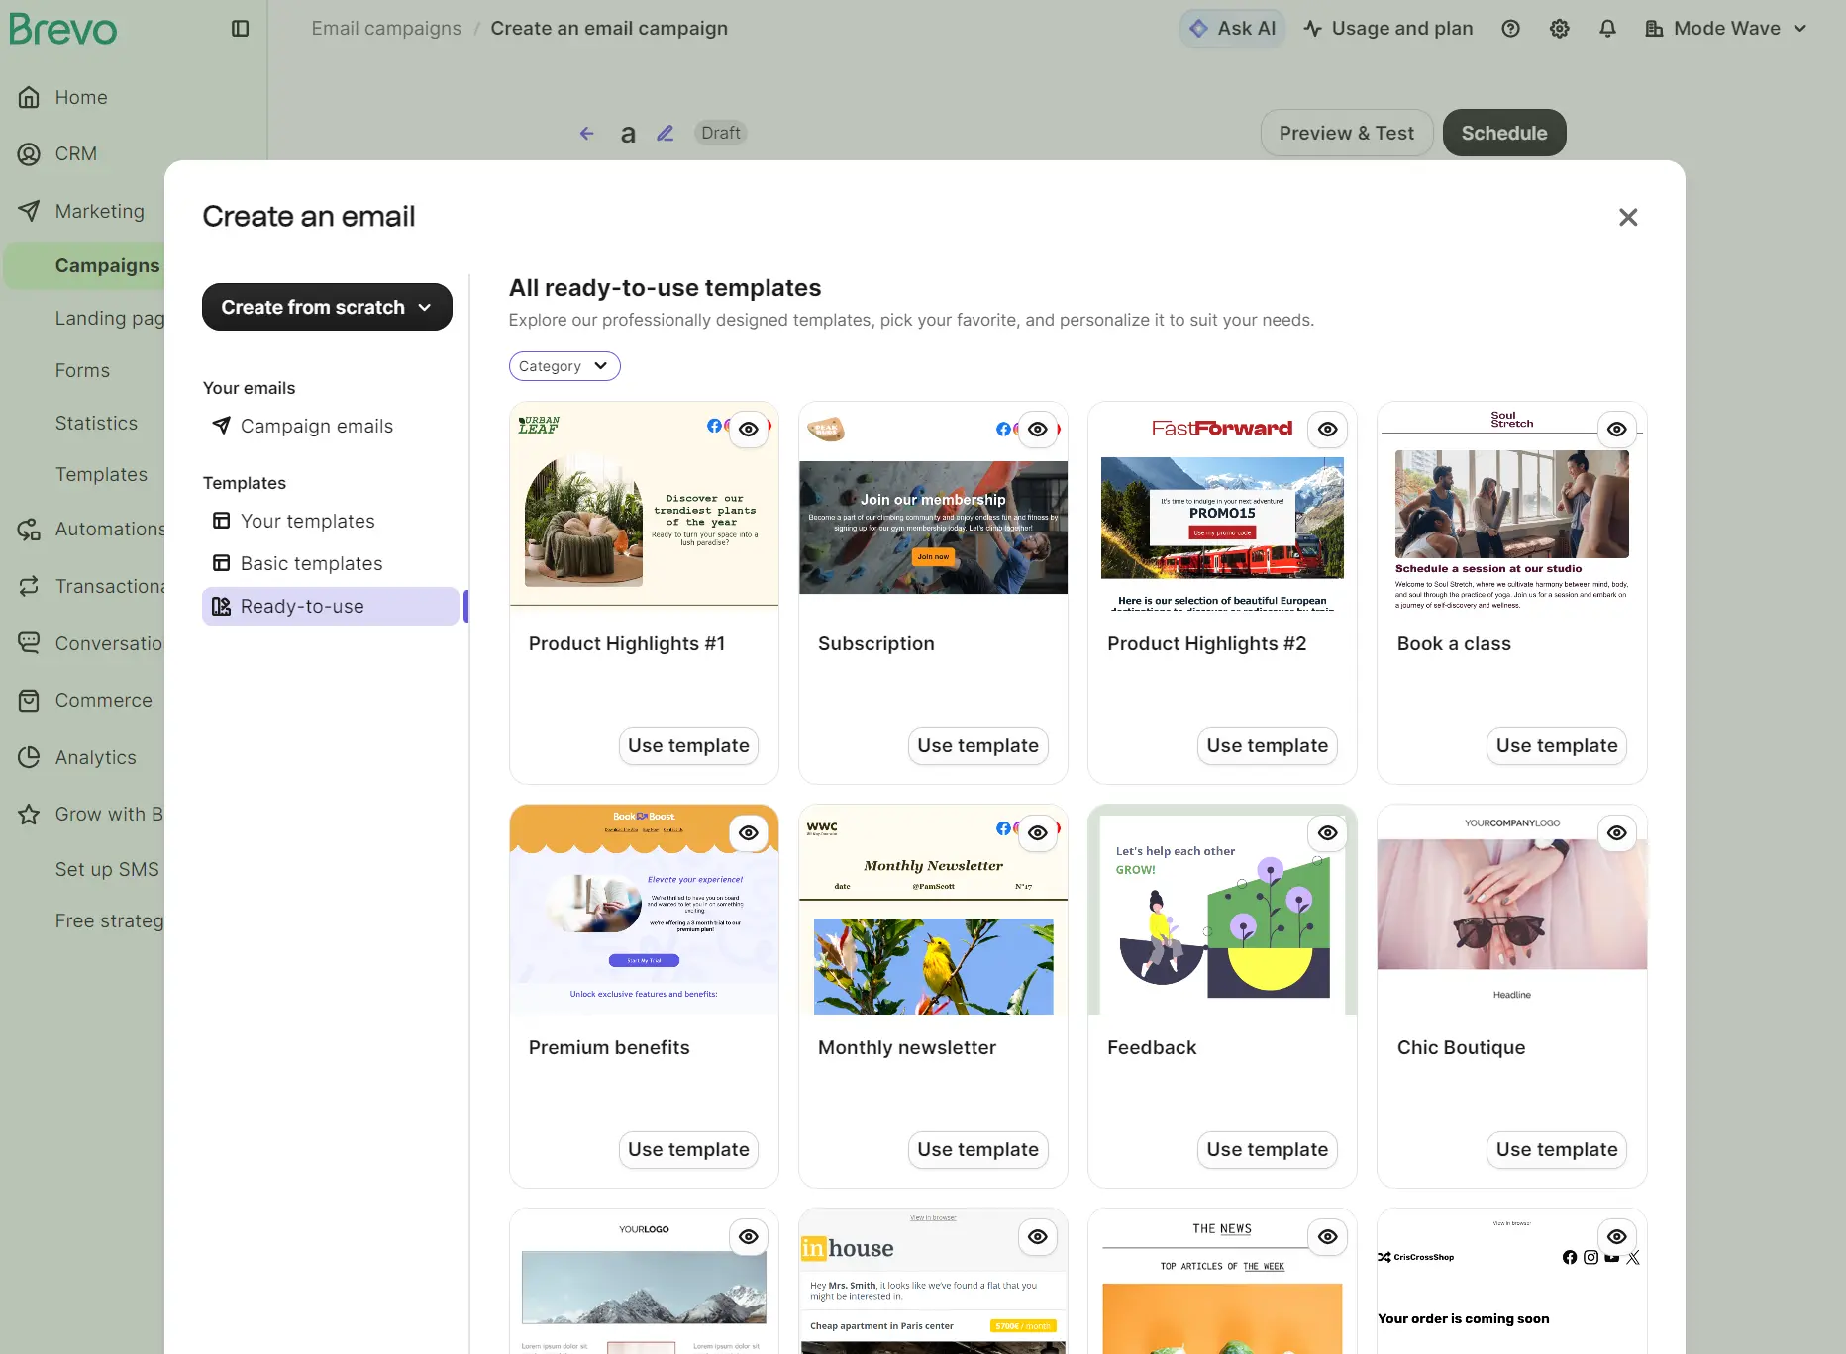Click the CRM icon in sidebar
The height and width of the screenshot is (1354, 1846).
pyautogui.click(x=29, y=153)
